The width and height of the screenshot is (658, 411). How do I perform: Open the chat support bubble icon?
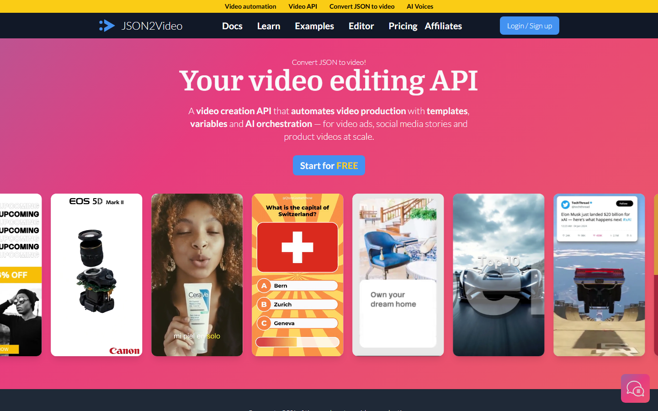tap(635, 388)
